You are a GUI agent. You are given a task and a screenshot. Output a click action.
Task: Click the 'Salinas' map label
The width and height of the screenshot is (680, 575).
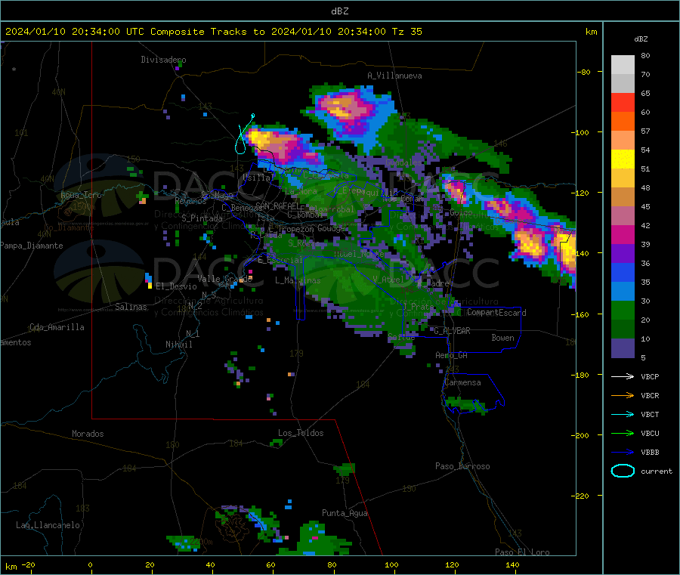click(131, 307)
